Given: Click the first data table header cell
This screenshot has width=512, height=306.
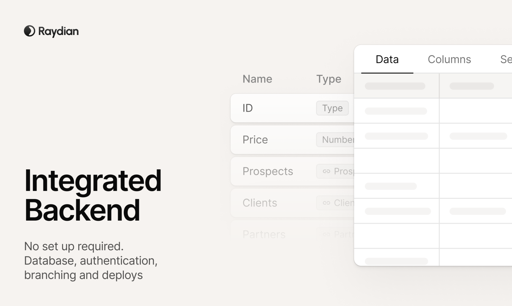Looking at the screenshot, I should 396,86.
